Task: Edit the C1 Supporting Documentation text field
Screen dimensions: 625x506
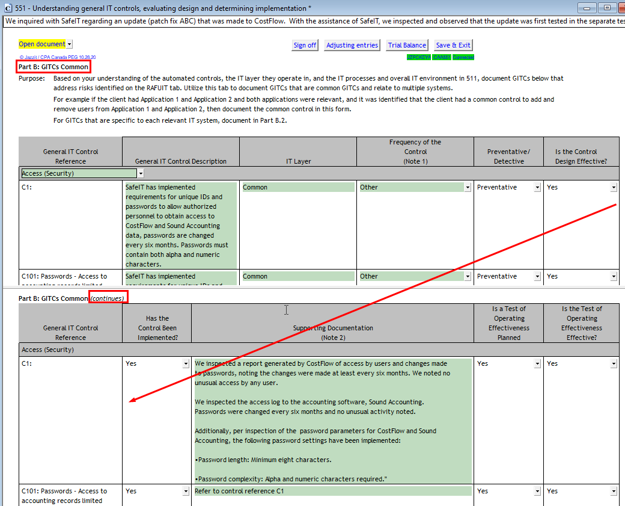Action: pos(332,421)
